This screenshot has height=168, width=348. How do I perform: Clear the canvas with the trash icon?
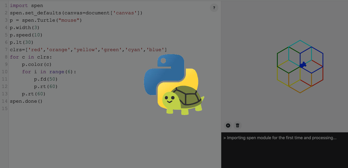238,125
